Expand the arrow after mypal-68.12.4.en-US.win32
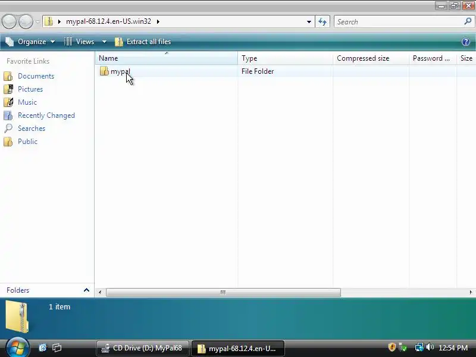Screen dimensions: 476x357 point(158,21)
